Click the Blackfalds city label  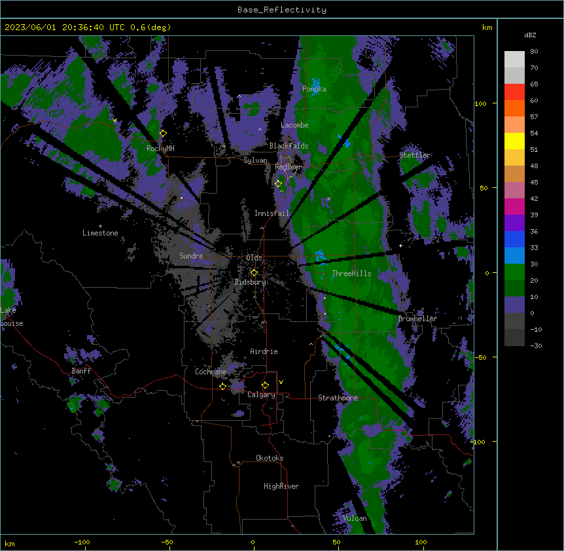pyautogui.click(x=289, y=146)
